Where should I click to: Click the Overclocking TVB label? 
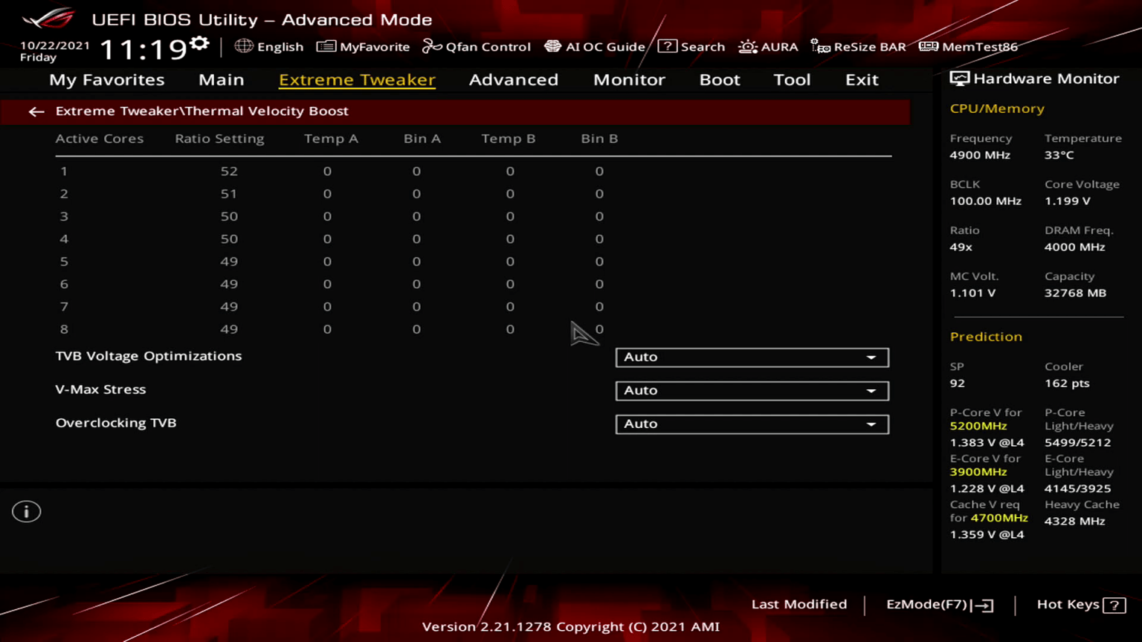116,423
